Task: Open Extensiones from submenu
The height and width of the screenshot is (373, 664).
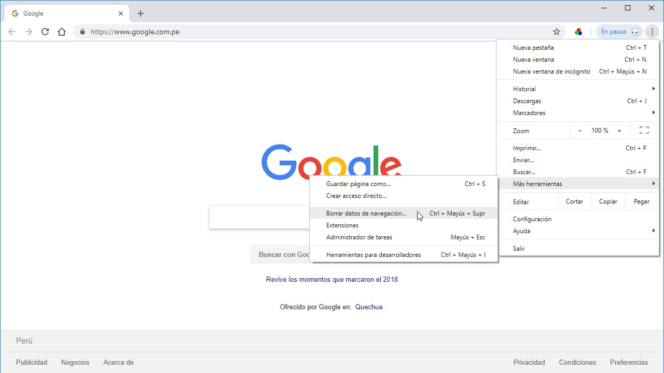Action: [x=404, y=225]
